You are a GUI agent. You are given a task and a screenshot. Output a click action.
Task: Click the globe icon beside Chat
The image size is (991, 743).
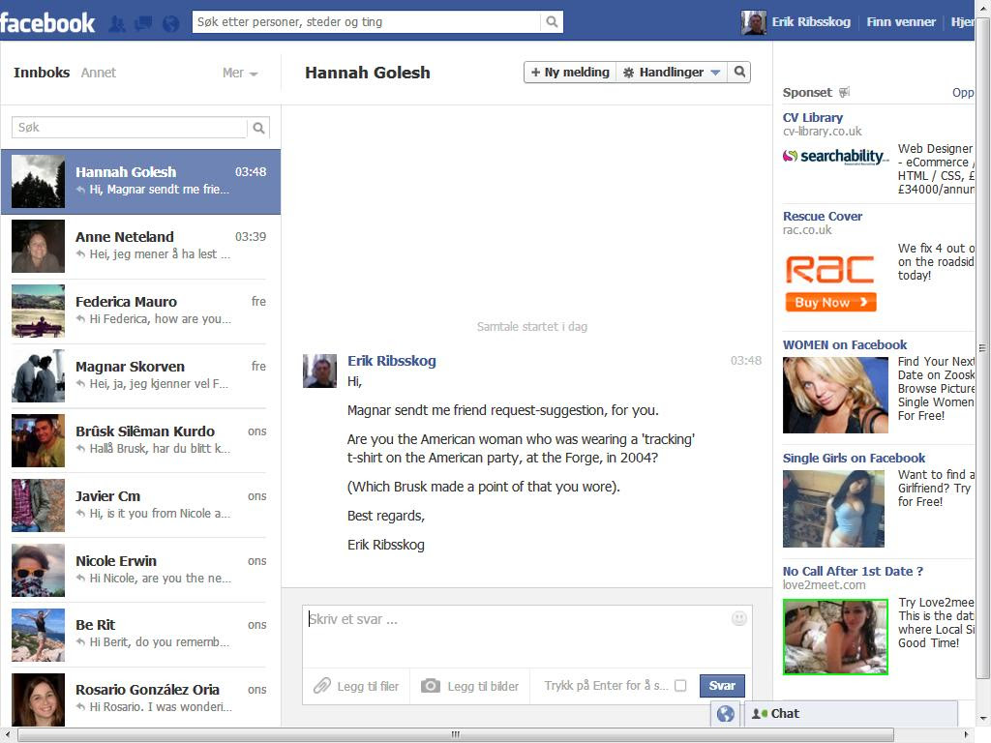coord(726,714)
